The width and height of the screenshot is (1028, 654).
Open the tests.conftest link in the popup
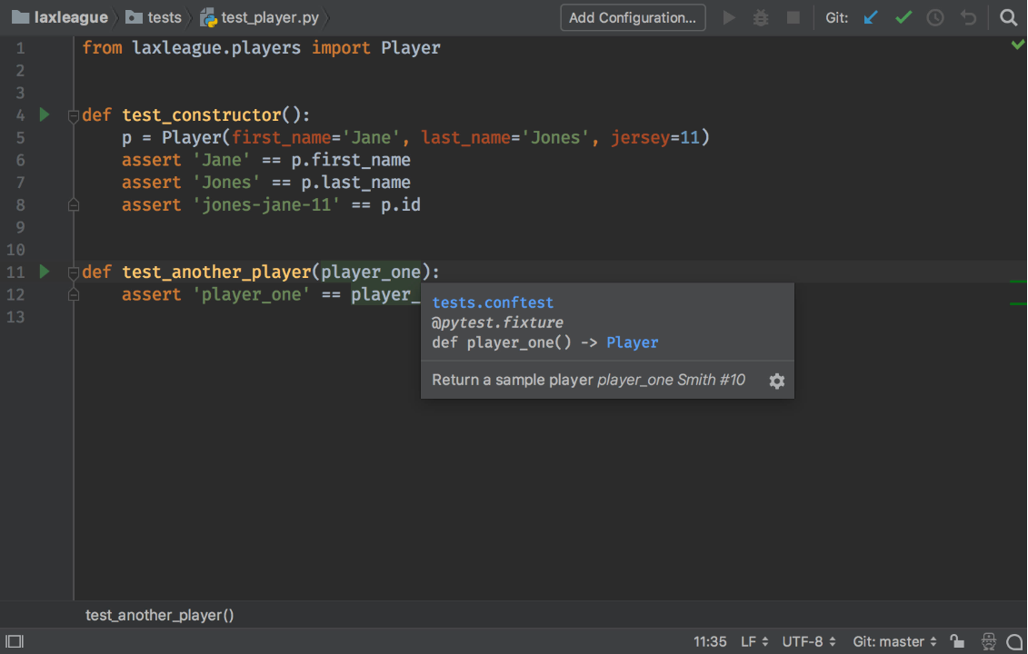point(493,302)
